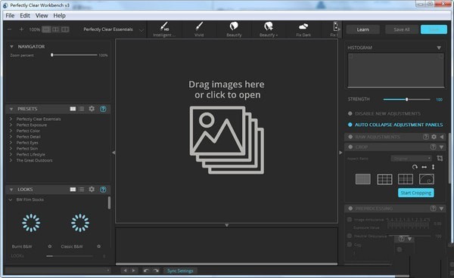Expand the Perfect Exposure preset group
Viewport: 454px width, 278px height.
coord(11,125)
